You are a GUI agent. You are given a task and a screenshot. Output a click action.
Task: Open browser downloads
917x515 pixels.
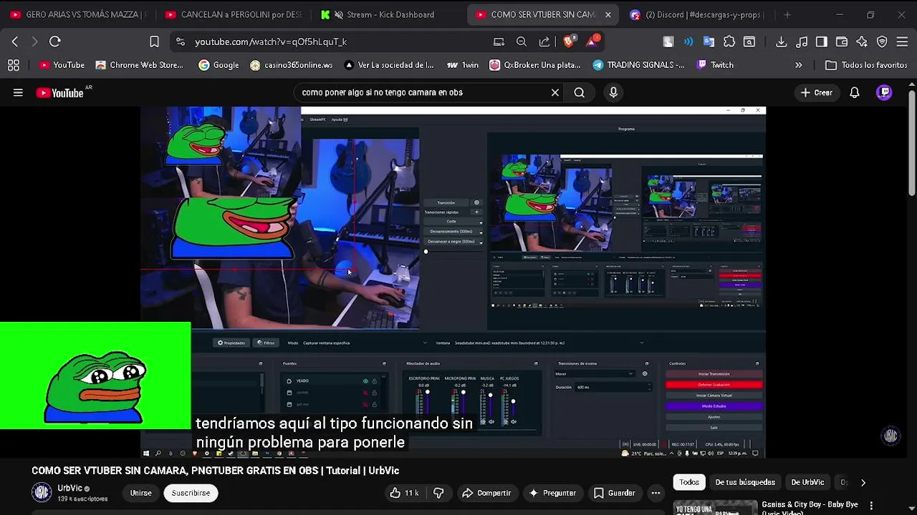coord(782,41)
